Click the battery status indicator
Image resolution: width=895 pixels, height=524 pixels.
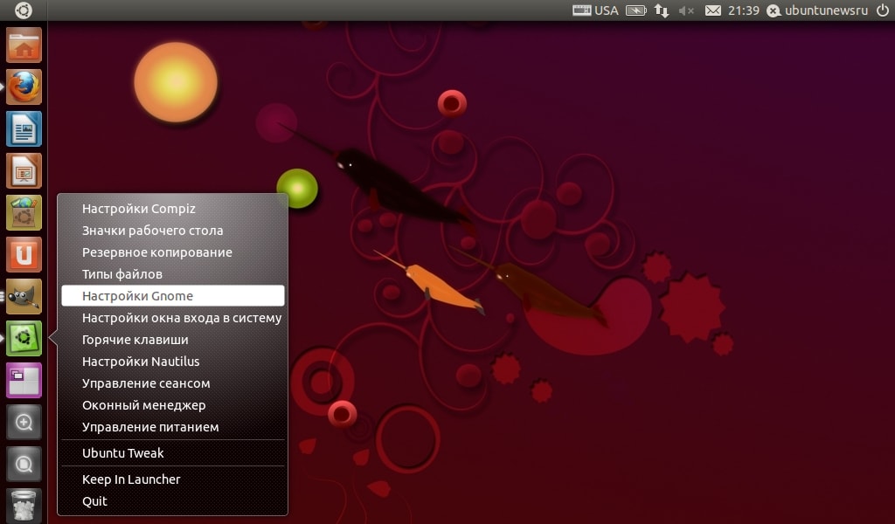click(636, 10)
